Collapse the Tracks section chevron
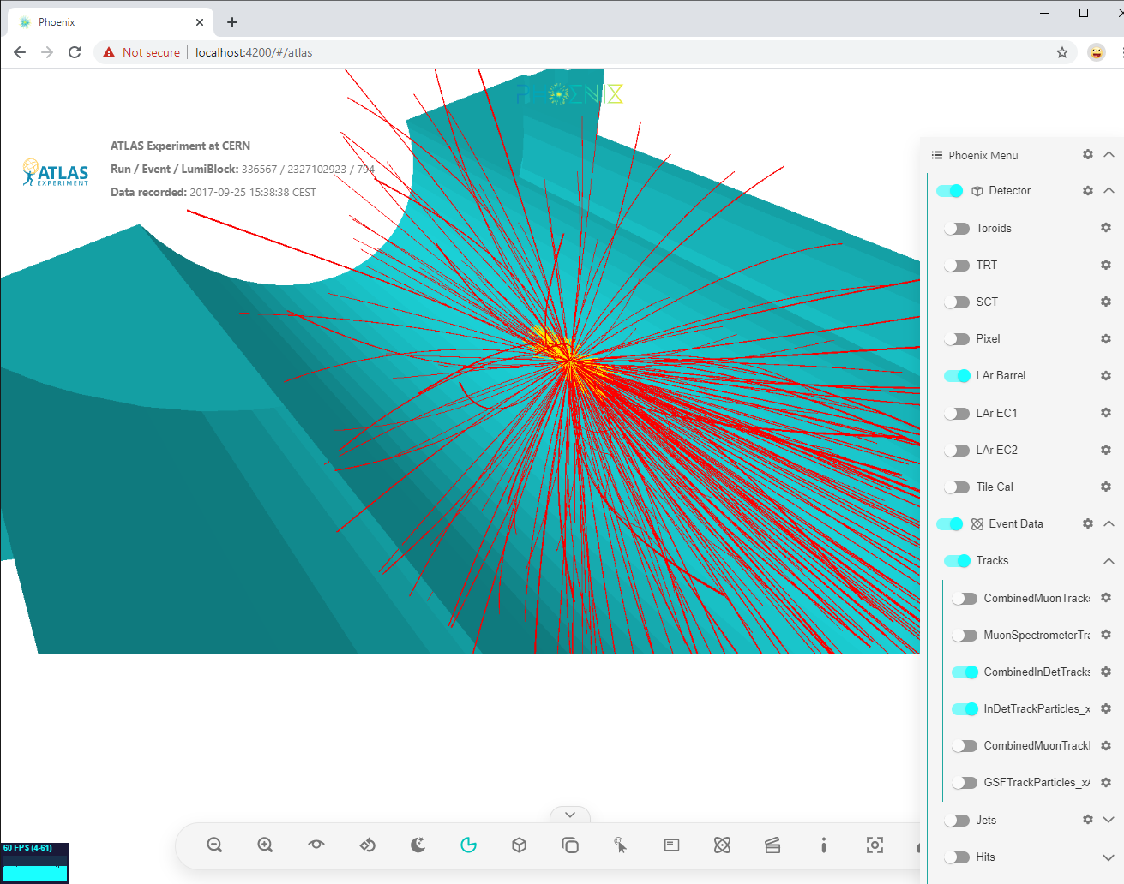This screenshot has width=1124, height=884. pos(1109,560)
